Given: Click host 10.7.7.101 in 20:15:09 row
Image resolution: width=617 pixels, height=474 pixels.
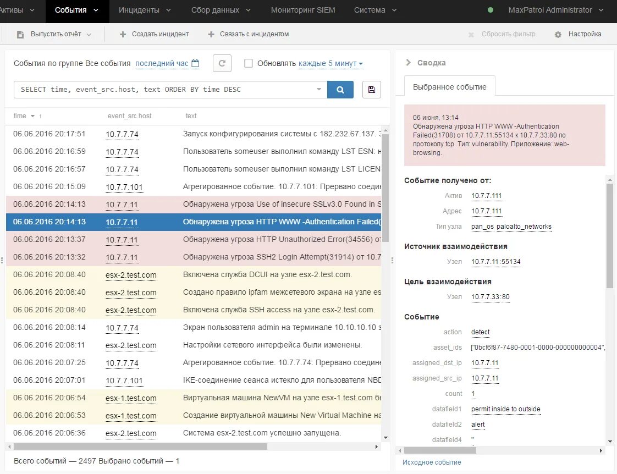Looking at the screenshot, I should 124,188.
